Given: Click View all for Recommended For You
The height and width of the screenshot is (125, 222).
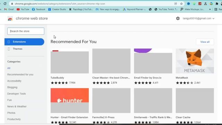Looking at the screenshot, I should tap(205, 42).
